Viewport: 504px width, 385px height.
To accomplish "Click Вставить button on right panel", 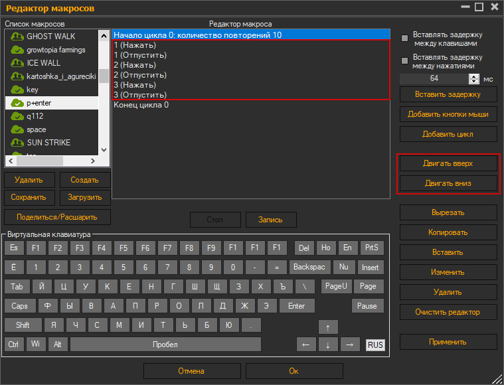I will coord(448,253).
